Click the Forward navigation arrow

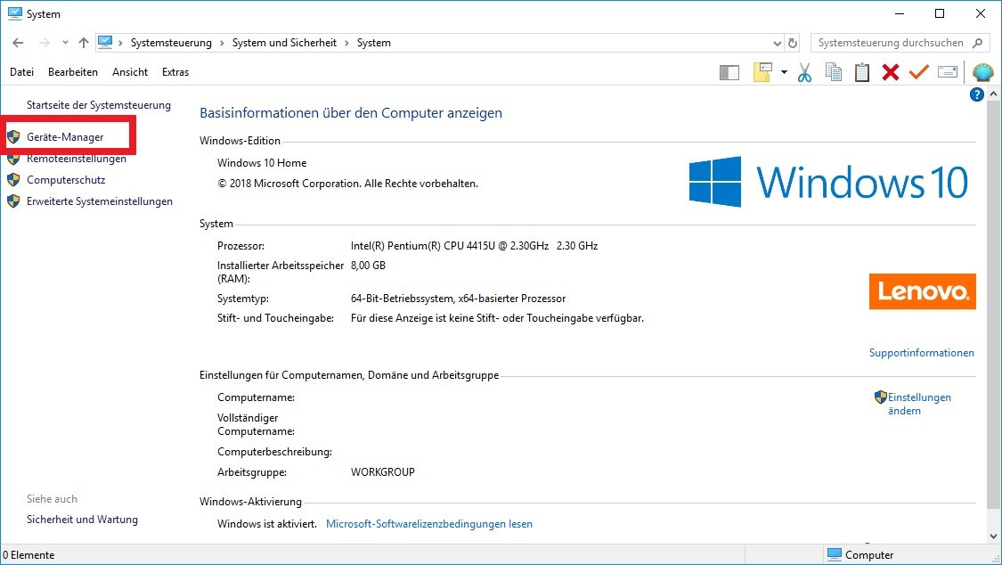[x=45, y=43]
